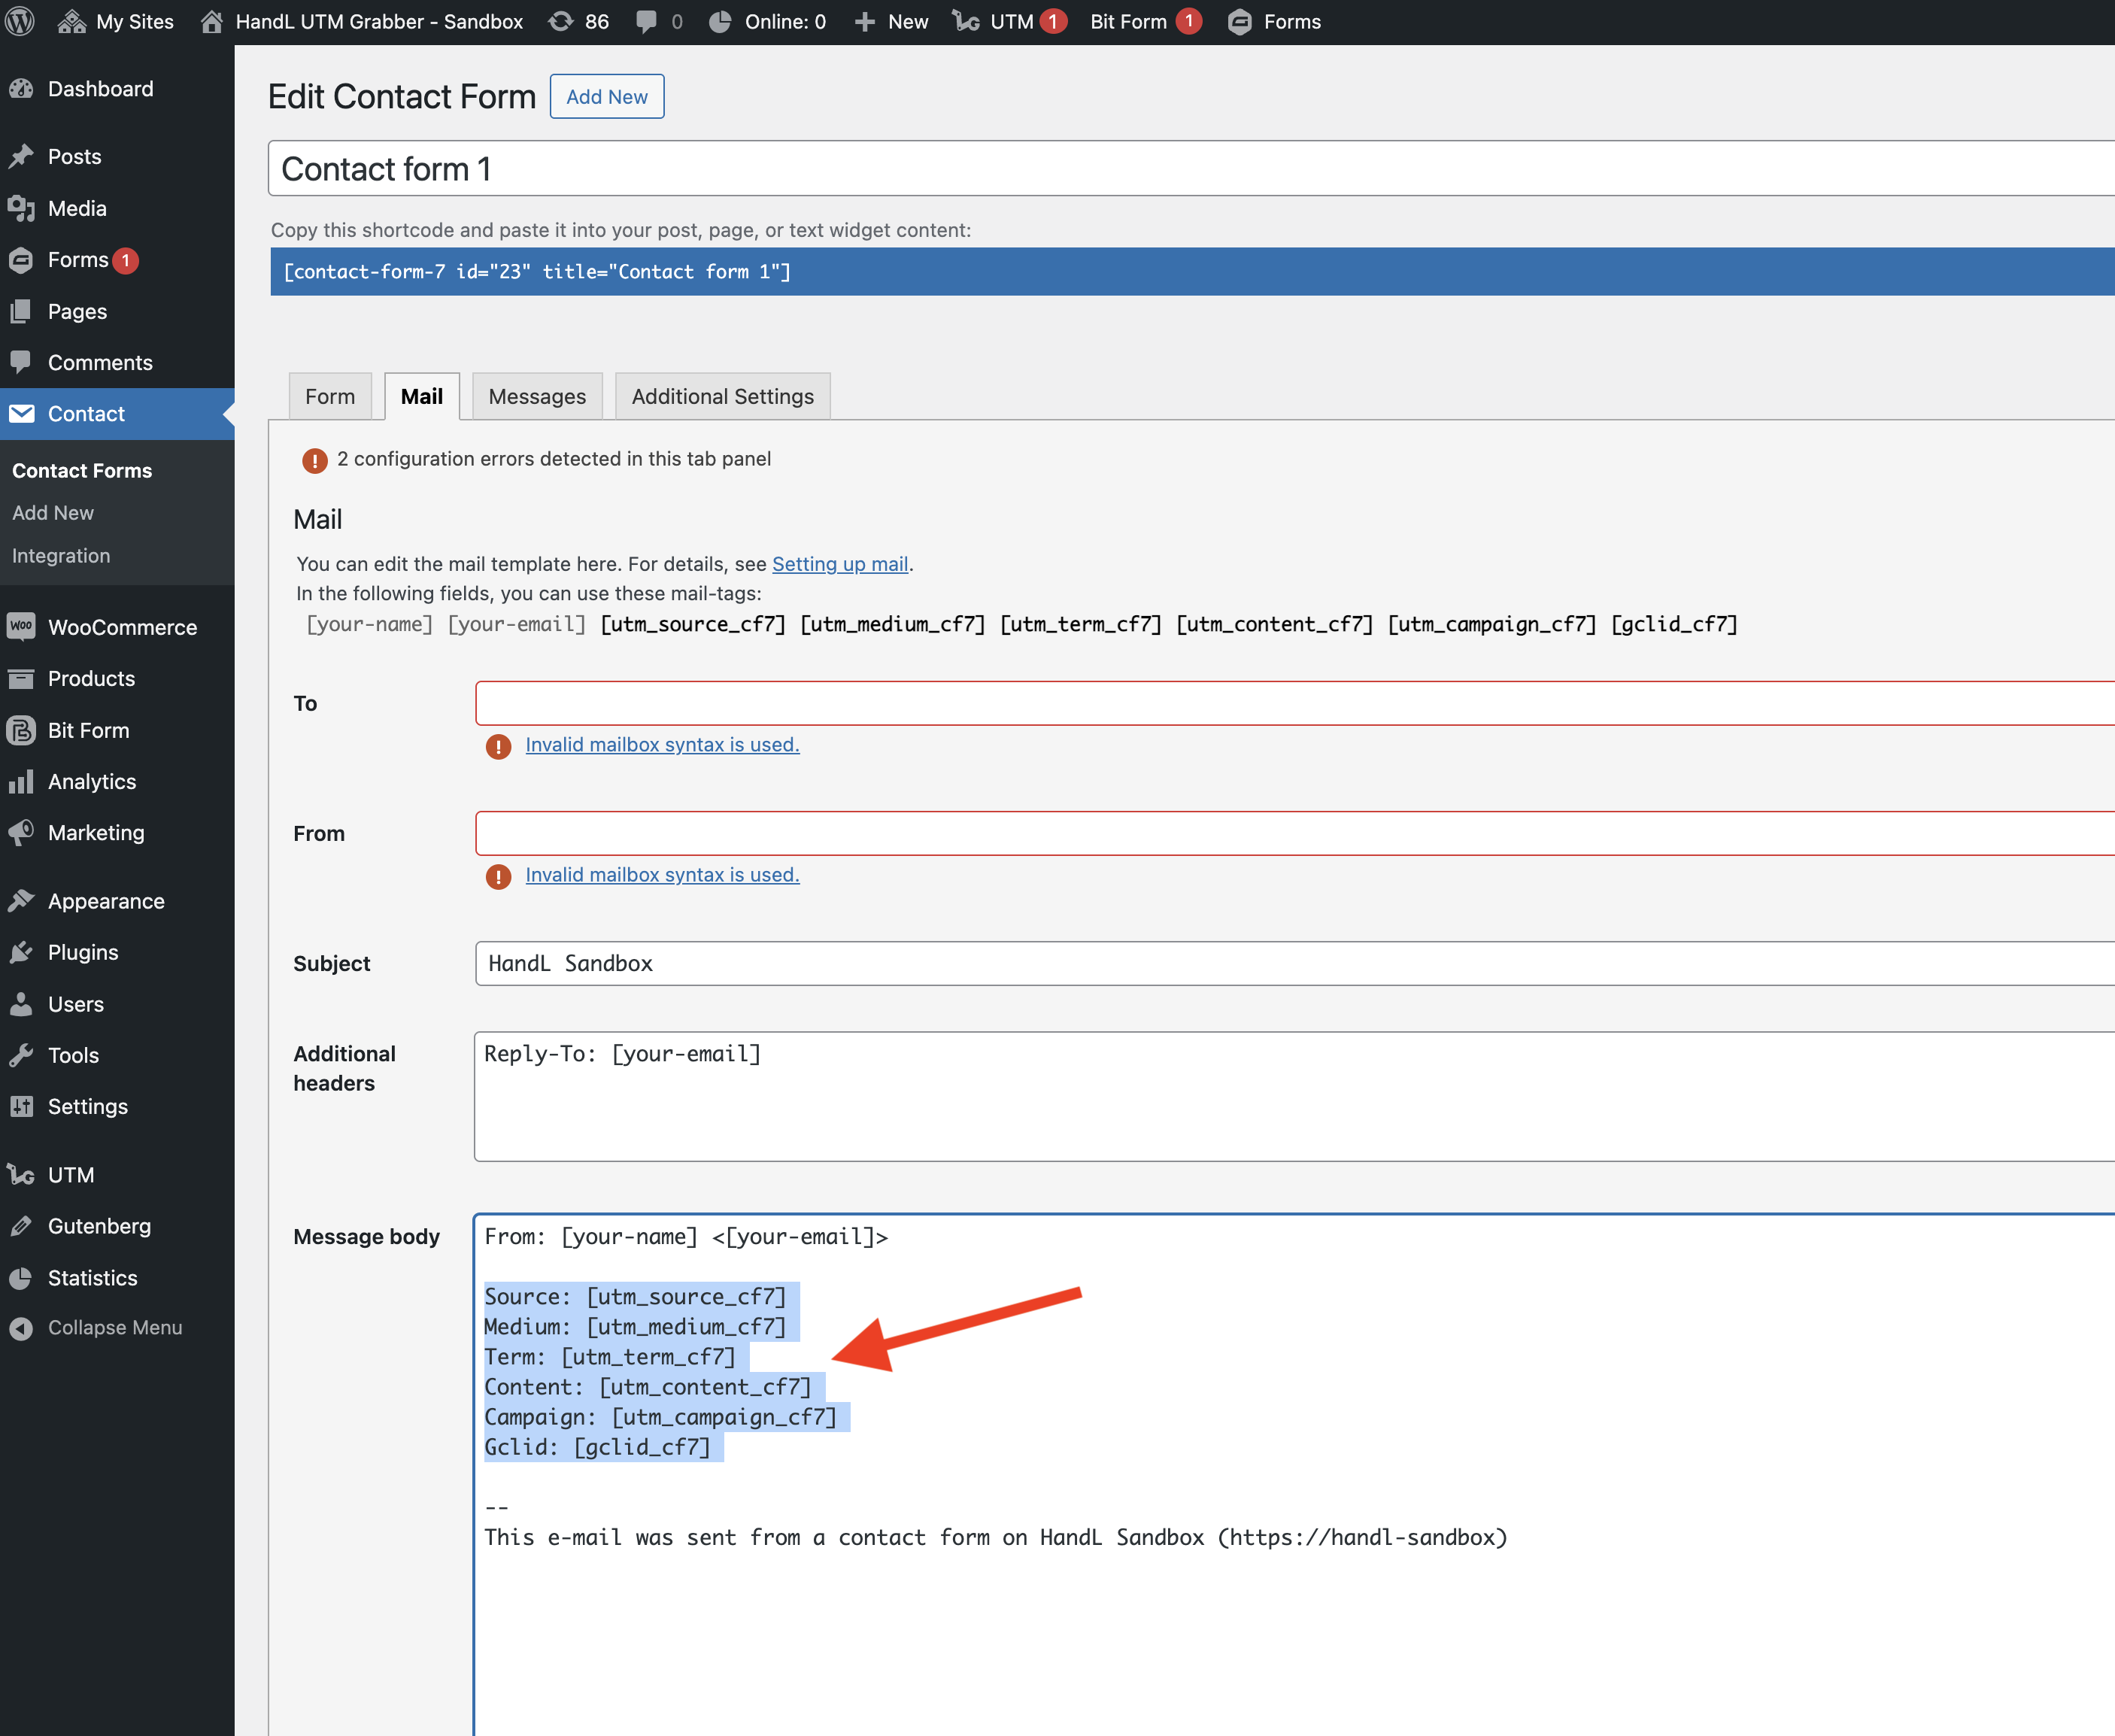Open the Setting up mail link
The height and width of the screenshot is (1736, 2115).
point(840,564)
